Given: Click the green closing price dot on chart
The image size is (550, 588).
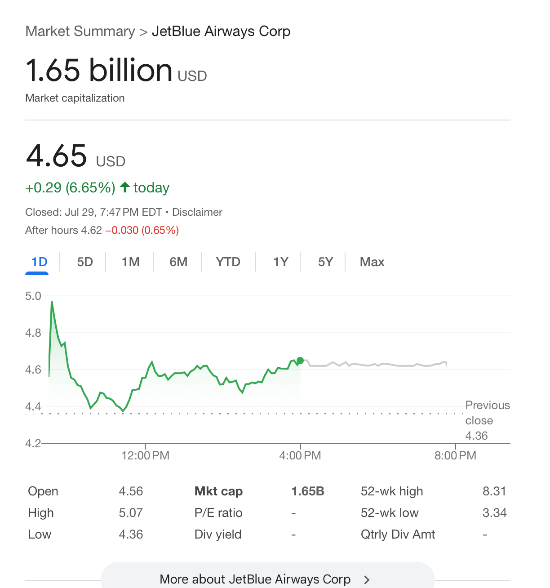Looking at the screenshot, I should coord(300,361).
